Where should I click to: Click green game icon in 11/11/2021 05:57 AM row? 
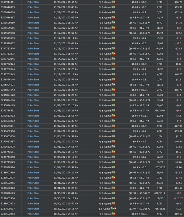point(113,79)
